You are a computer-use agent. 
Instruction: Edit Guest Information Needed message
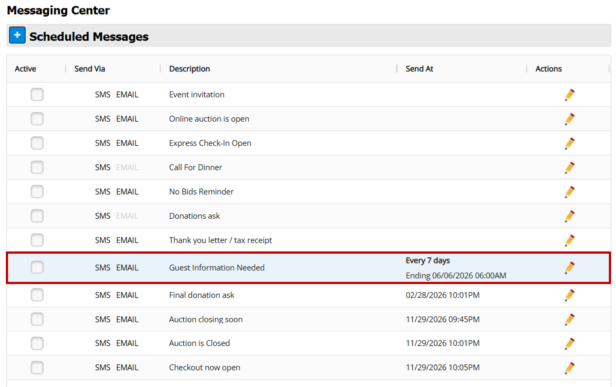tap(569, 268)
